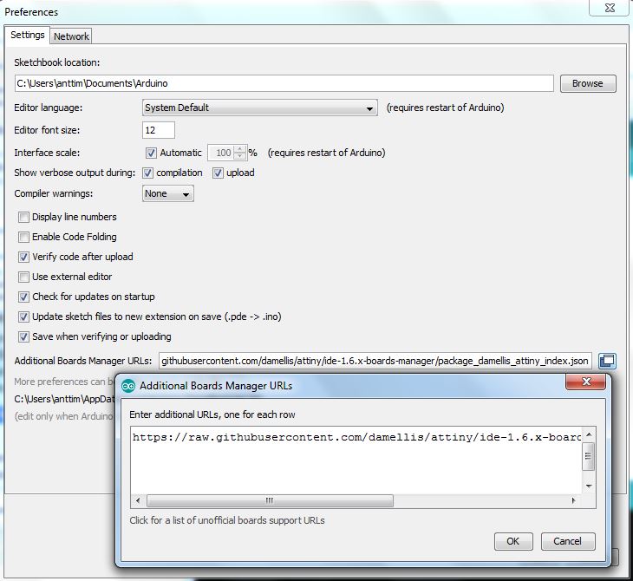Click the Sketchbook location path field

(x=284, y=83)
